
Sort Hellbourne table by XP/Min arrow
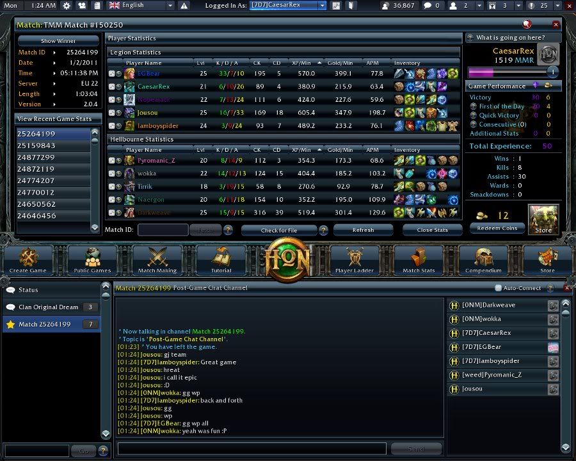(x=319, y=150)
